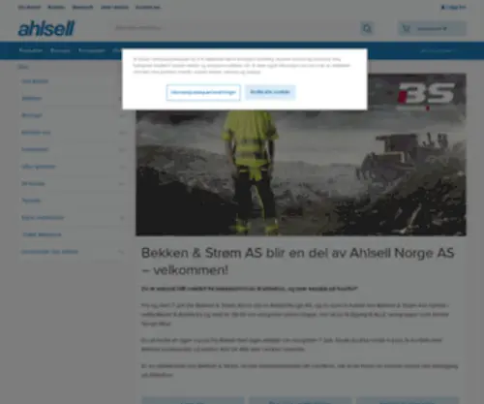
Task: Click the hero image with worker
Action: tap(301, 154)
